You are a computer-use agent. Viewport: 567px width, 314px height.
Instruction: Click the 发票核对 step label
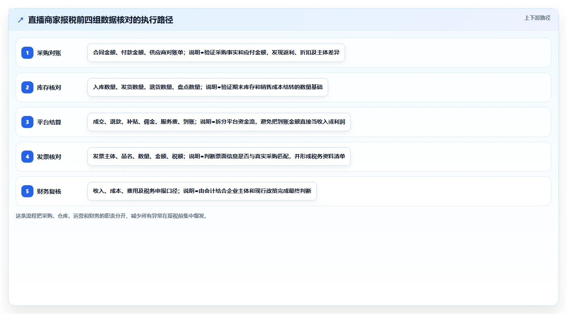click(49, 157)
